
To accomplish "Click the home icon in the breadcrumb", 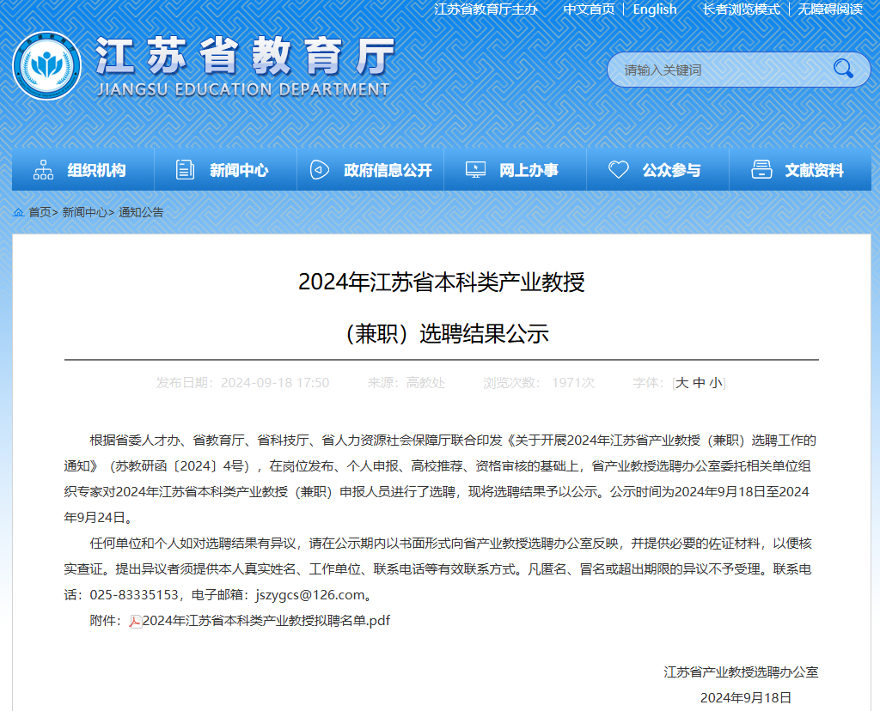I will (18, 212).
